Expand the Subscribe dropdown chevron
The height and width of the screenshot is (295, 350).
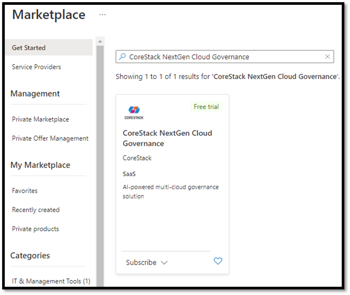164,263
